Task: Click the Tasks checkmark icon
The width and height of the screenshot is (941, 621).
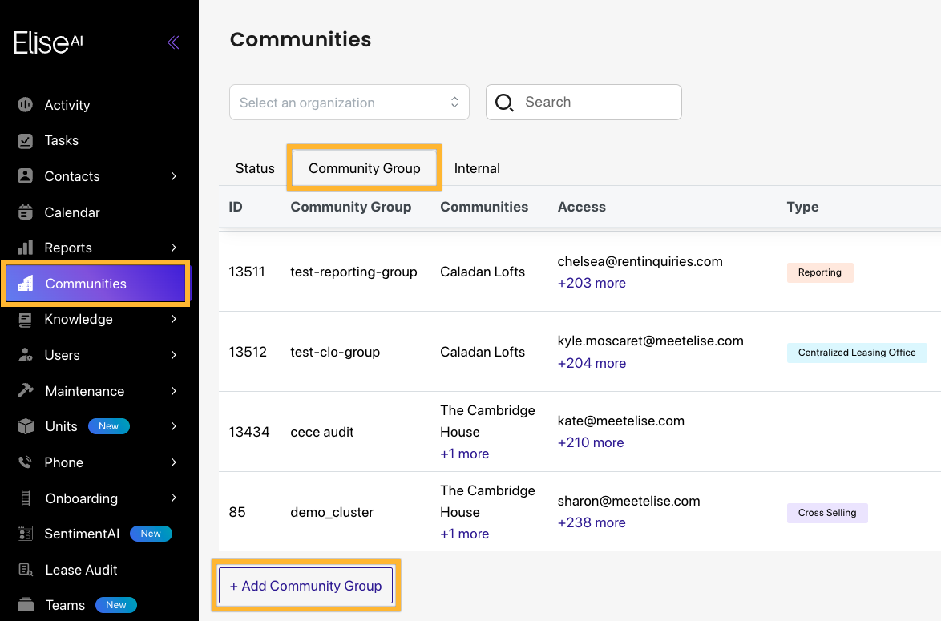Action: (25, 140)
